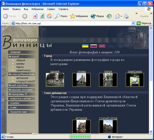Go to Home page icon

click(x=49, y=16)
